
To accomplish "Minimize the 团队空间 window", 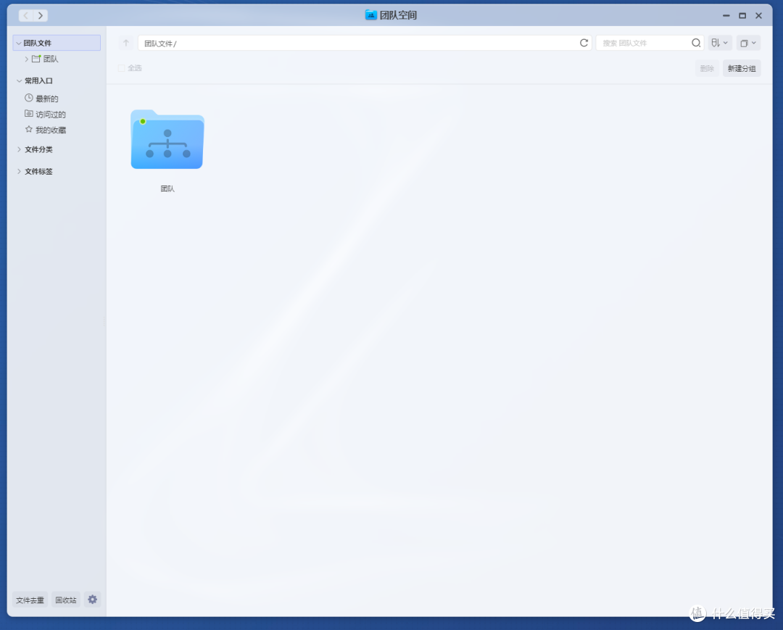I will pos(726,15).
